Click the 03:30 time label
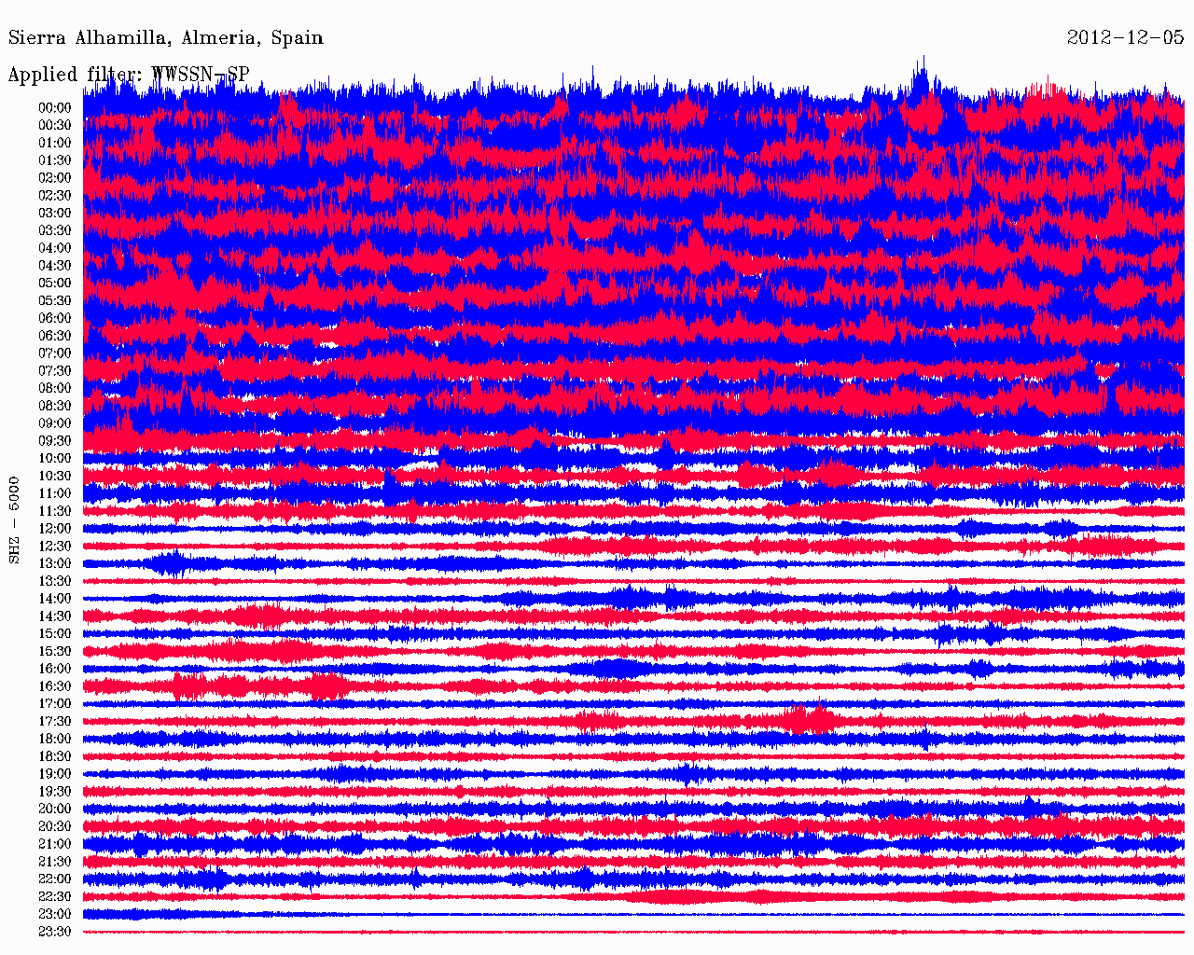 pyautogui.click(x=55, y=230)
